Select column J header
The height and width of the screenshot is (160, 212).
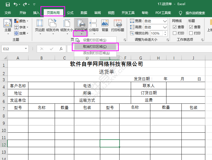(193, 58)
